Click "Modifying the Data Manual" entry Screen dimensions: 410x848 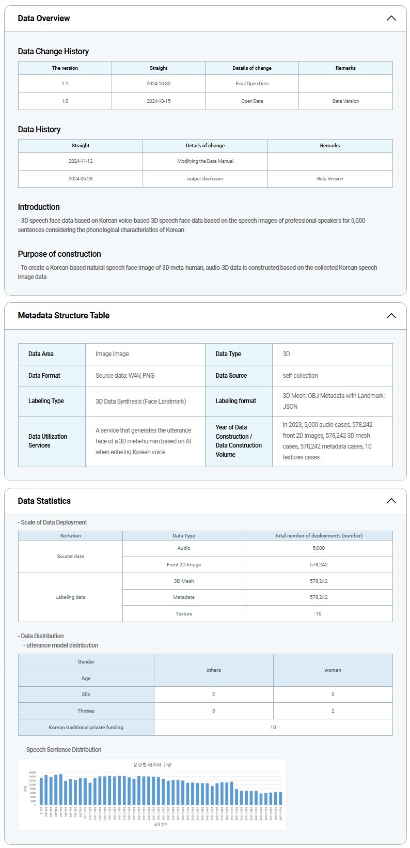[x=205, y=161]
